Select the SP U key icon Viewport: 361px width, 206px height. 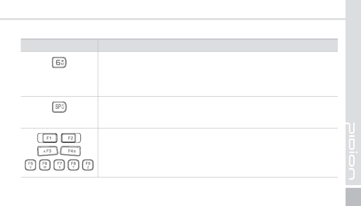point(59,107)
